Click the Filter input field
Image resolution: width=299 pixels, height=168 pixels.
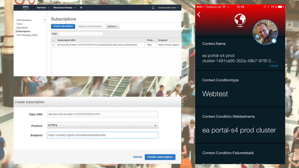(81, 34)
